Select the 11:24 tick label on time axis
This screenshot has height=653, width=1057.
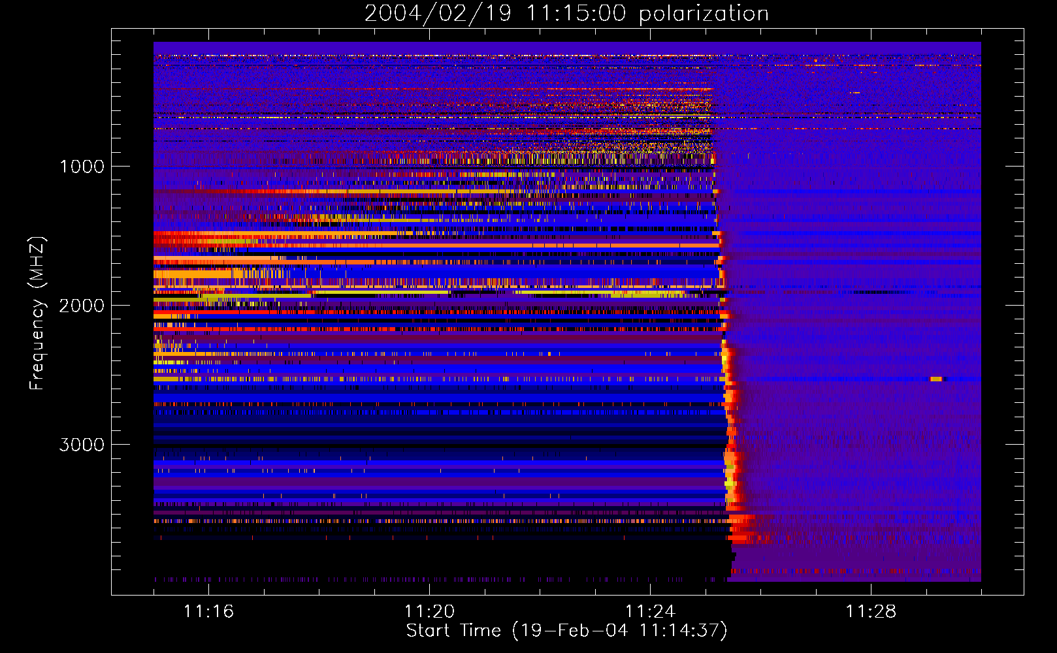tap(650, 612)
